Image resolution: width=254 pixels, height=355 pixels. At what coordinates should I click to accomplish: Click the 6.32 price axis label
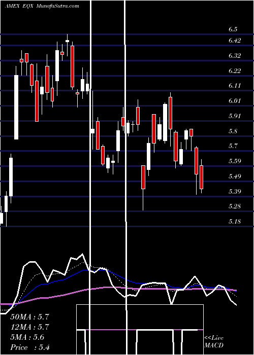(x=235, y=56)
